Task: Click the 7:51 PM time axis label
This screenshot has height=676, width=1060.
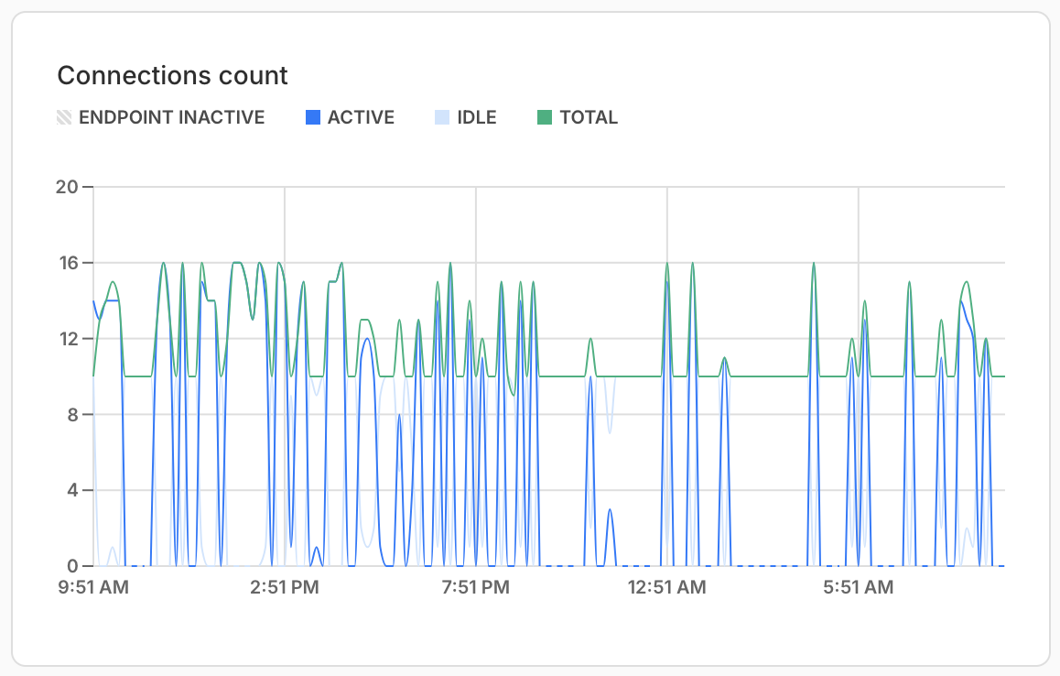Action: click(476, 587)
